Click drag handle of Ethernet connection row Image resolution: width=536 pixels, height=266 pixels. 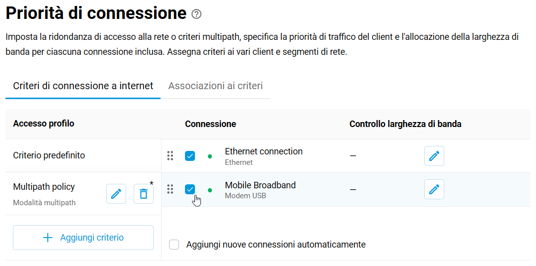170,156
